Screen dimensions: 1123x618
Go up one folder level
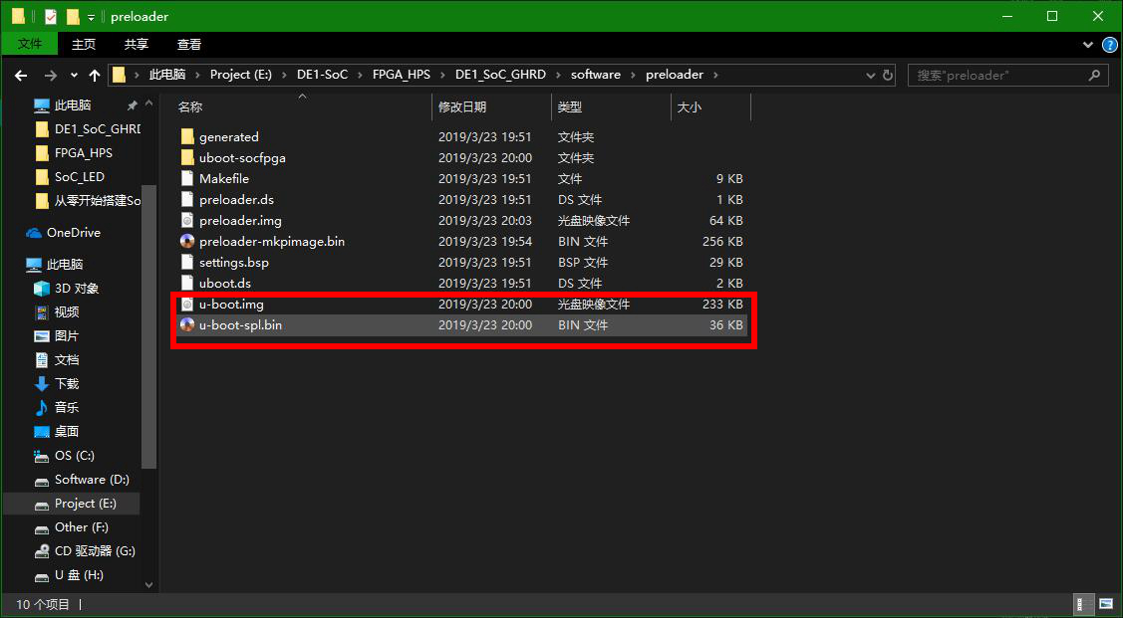coord(95,75)
